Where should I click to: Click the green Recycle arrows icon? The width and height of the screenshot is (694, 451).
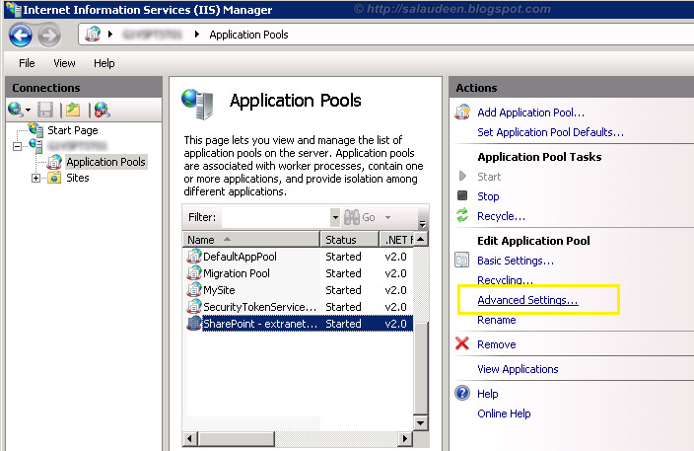462,215
